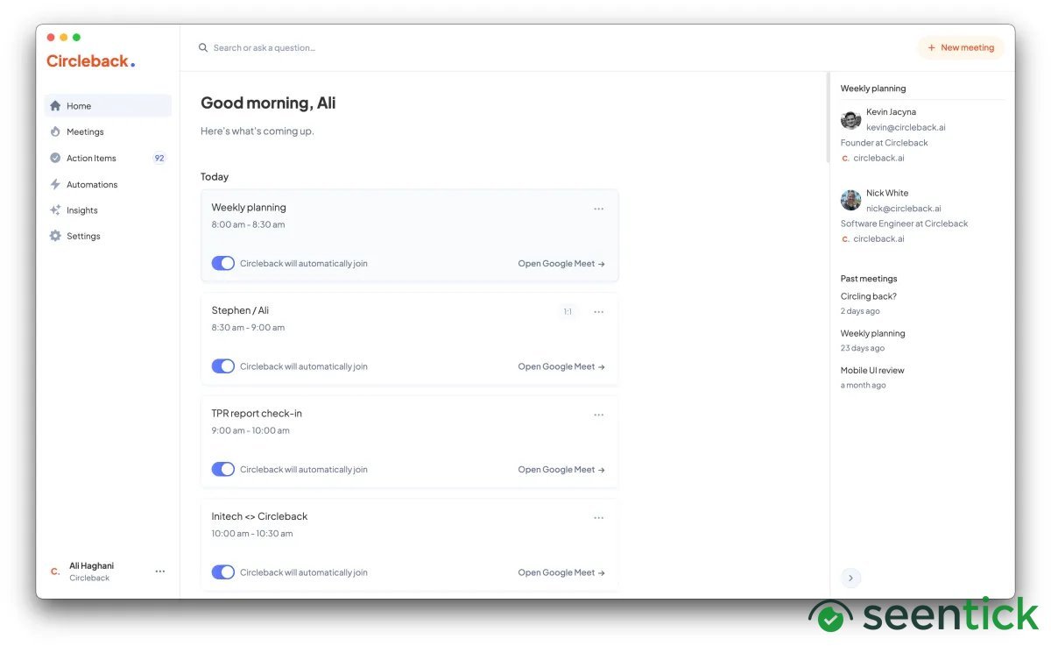Click the 92 badge on Action Items
Viewport: 1051px width, 646px height.
pyautogui.click(x=159, y=158)
